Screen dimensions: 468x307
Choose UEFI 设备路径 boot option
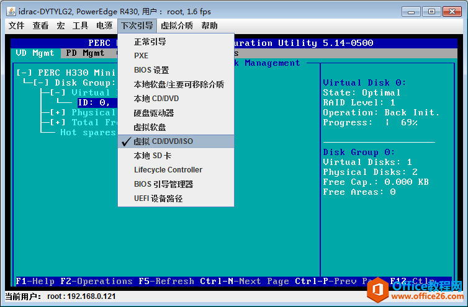tap(176, 198)
